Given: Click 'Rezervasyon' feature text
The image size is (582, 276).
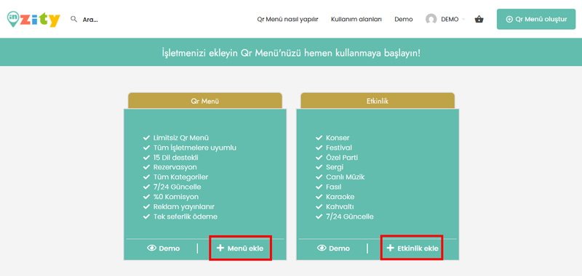Looking at the screenshot, I should tap(175, 168).
